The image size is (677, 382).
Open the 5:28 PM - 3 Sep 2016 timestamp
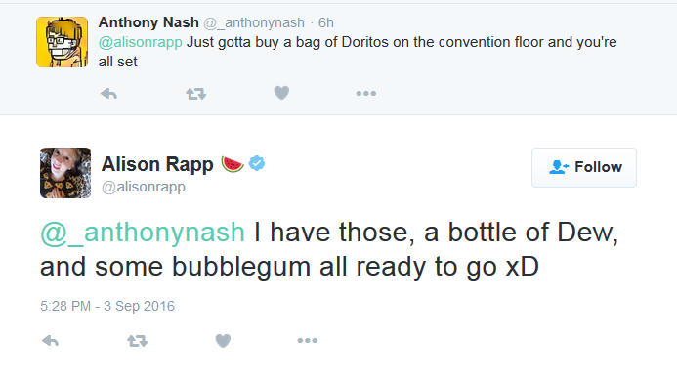(x=107, y=306)
